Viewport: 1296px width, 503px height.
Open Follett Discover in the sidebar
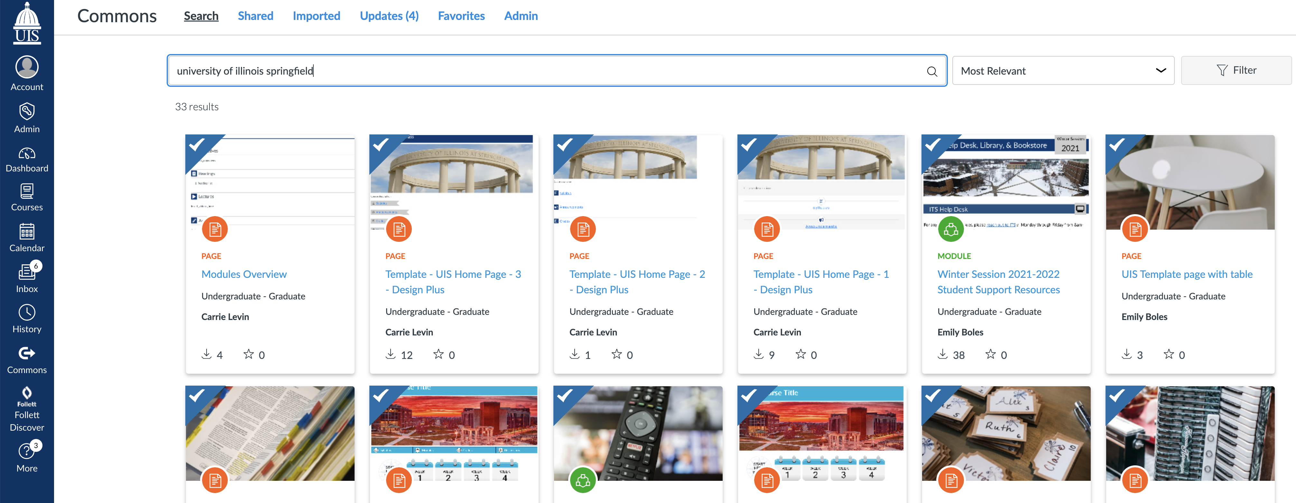pyautogui.click(x=27, y=409)
